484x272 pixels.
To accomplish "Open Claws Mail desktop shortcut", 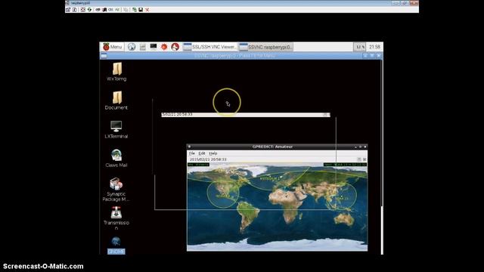I will (x=116, y=158).
